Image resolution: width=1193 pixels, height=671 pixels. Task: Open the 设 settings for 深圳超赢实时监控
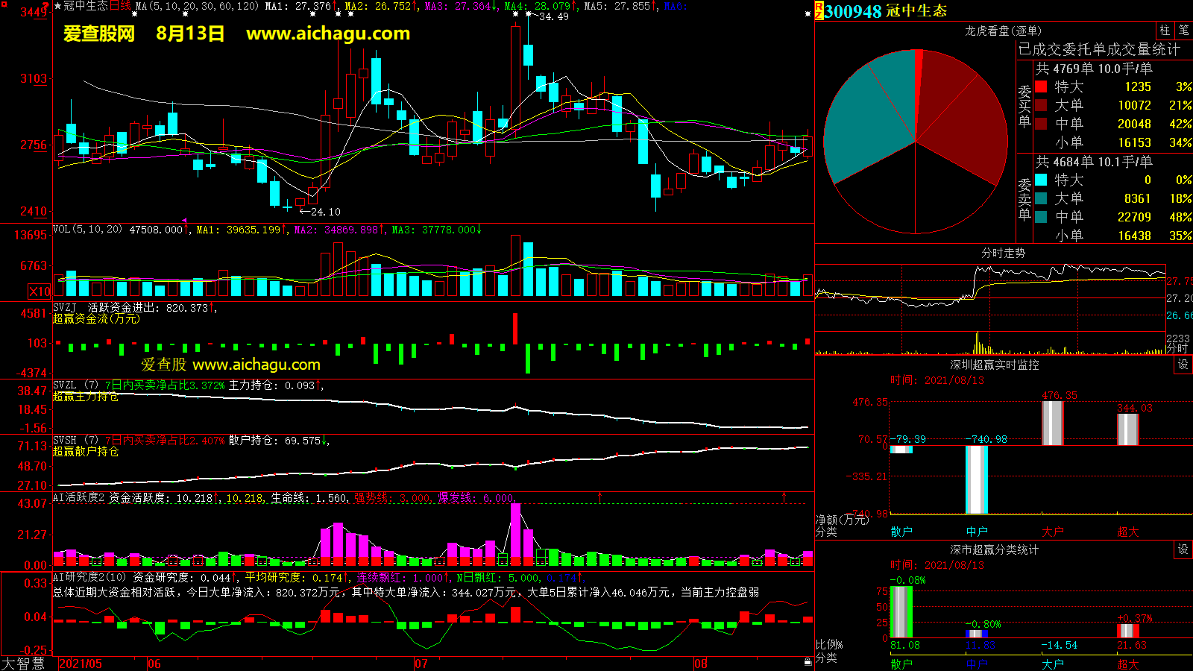tap(1183, 365)
